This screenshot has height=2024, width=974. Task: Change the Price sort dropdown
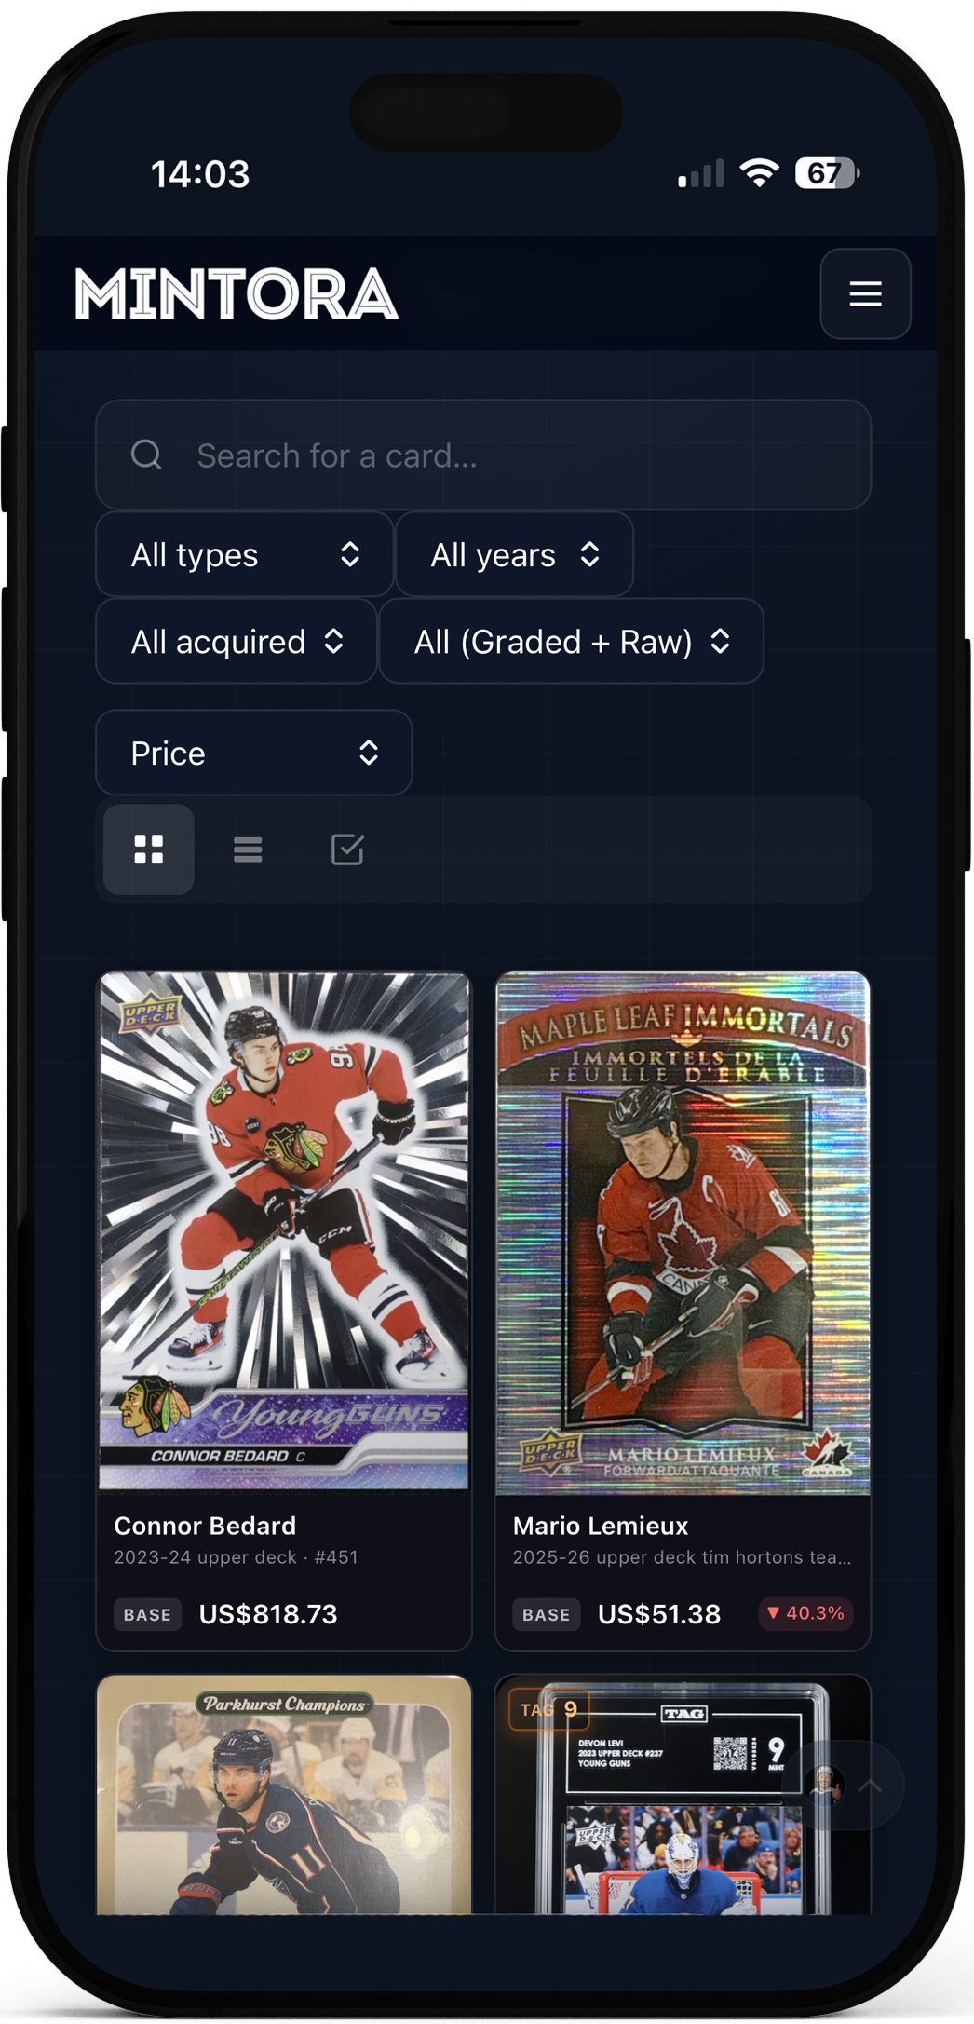point(253,753)
